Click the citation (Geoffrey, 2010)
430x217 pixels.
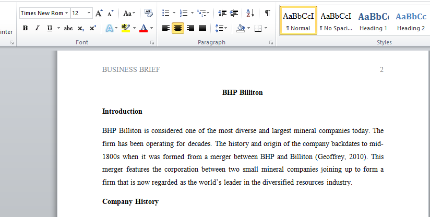(x=341, y=156)
